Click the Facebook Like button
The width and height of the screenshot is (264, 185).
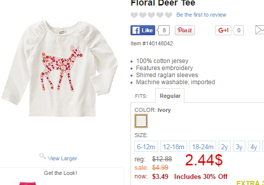143,30
